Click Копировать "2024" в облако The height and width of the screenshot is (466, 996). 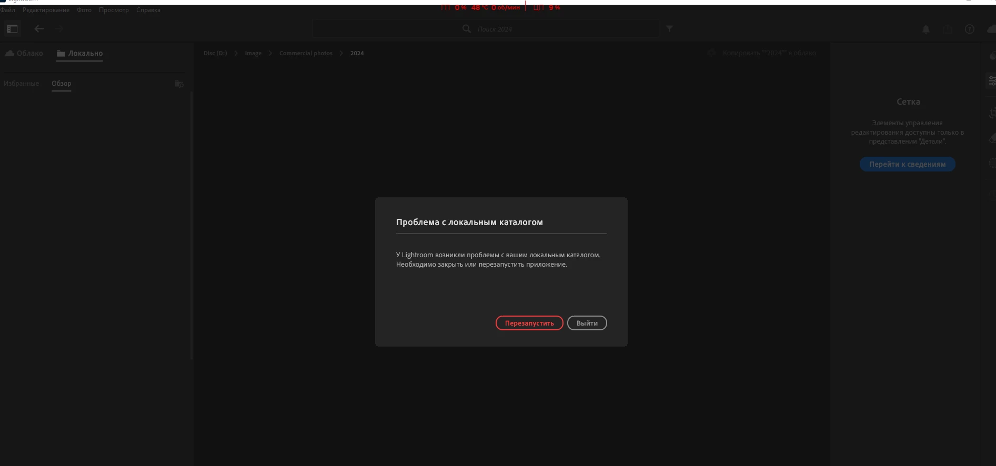tap(769, 53)
